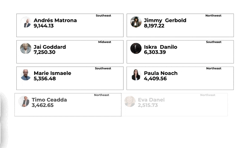Screen dimensions: 242x148
Task: Click Andrés Matrona's profile photo
Action: [26, 22]
